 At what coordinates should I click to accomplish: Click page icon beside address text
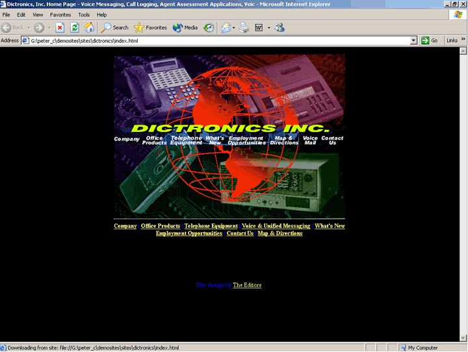tap(25, 40)
